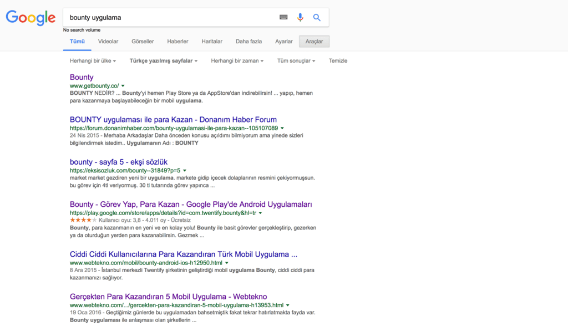The width and height of the screenshot is (568, 331).
Task: Expand Türkçe yazılmış sayfalar filter
Action: point(164,61)
